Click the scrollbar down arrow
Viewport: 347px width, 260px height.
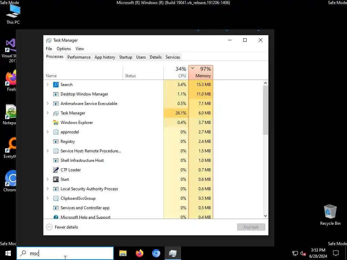[x=265, y=216]
